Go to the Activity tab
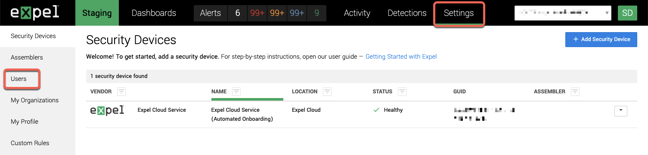The width and height of the screenshot is (648, 155). (x=357, y=13)
